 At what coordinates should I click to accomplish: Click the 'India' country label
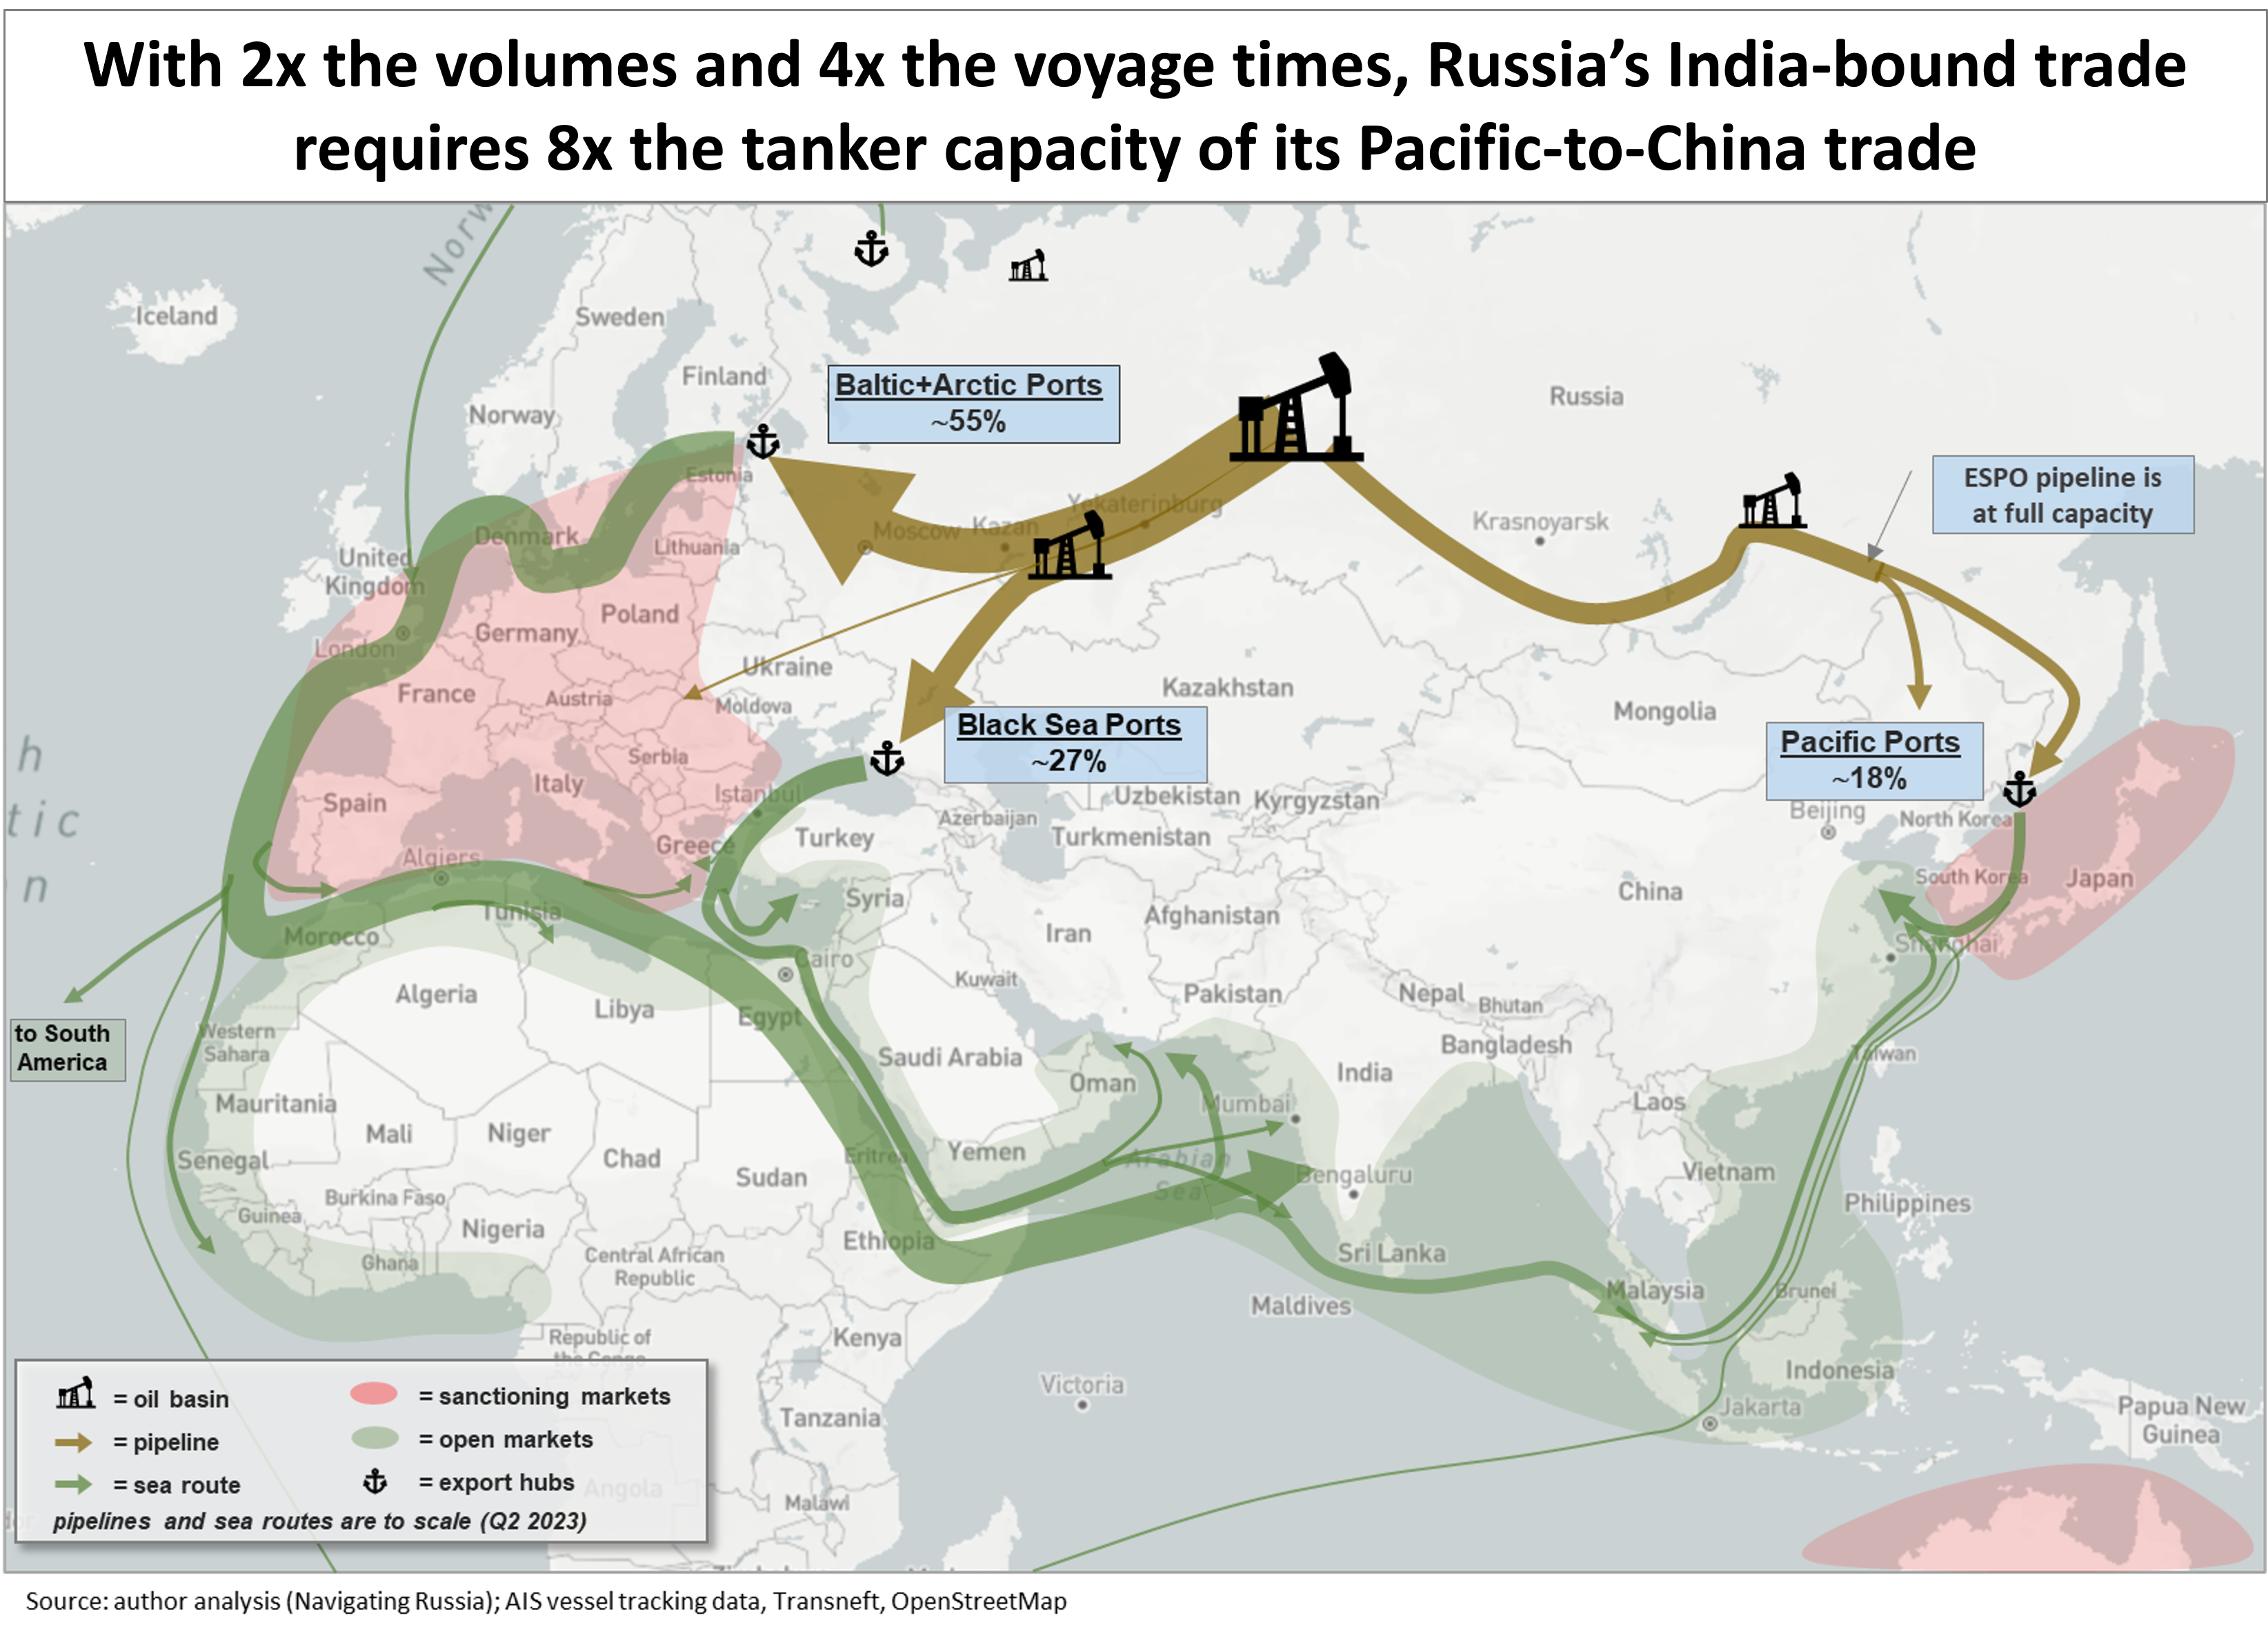point(1364,1072)
